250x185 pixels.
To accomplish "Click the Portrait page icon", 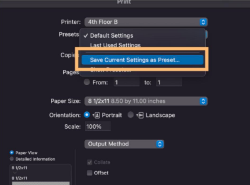I will coord(96,115).
